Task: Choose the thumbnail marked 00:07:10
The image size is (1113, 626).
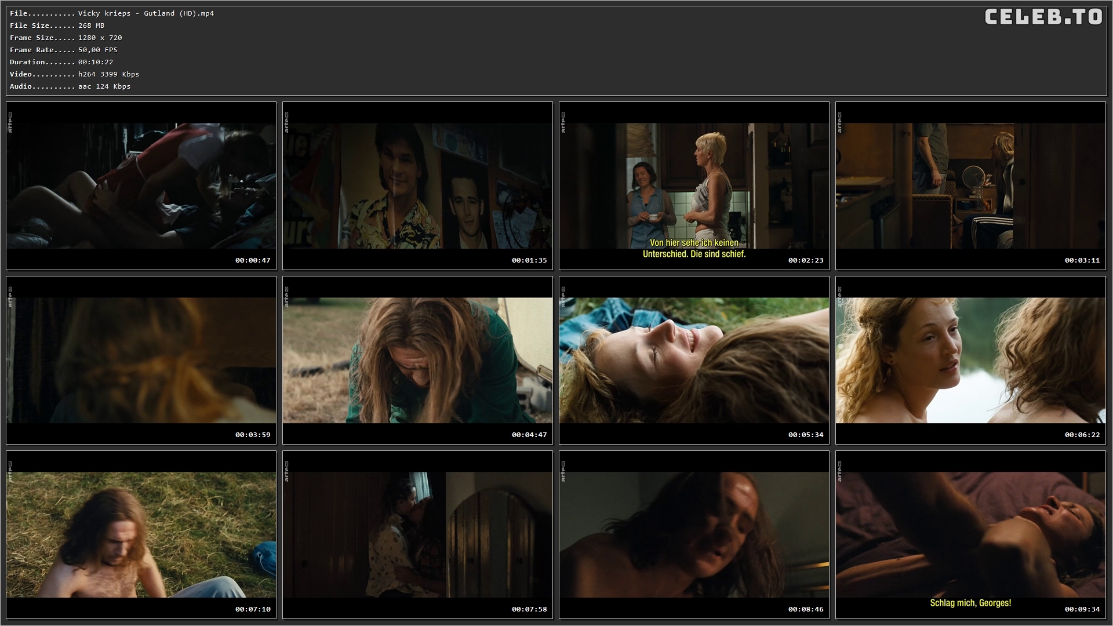Action: 141,535
